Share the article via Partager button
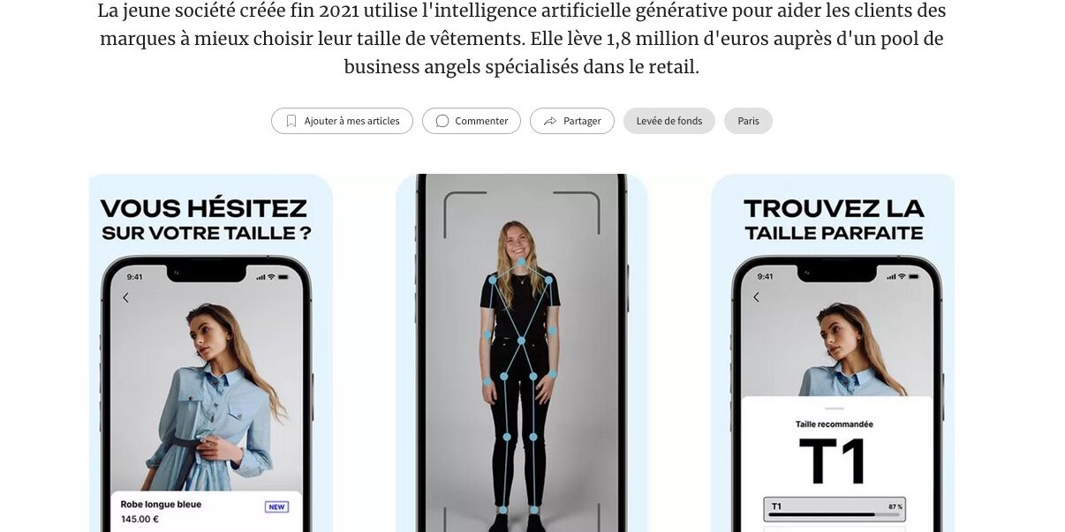 click(x=572, y=121)
